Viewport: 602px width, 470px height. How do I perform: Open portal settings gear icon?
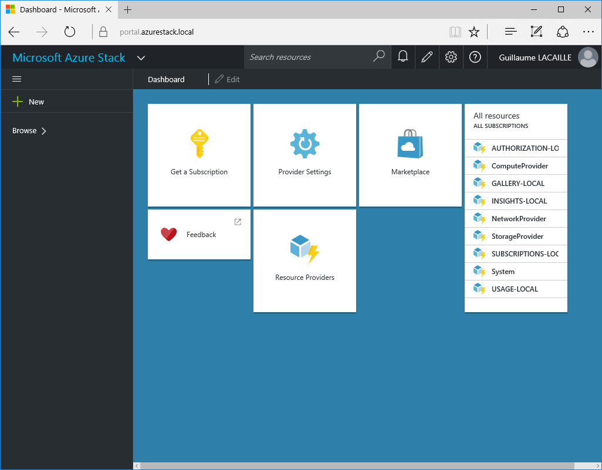[451, 57]
